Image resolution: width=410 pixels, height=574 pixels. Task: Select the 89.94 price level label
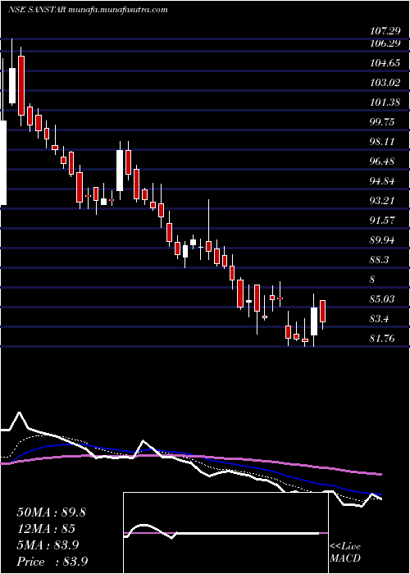pos(382,240)
